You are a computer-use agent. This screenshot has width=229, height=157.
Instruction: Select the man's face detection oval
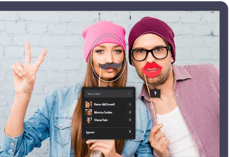tap(152, 58)
